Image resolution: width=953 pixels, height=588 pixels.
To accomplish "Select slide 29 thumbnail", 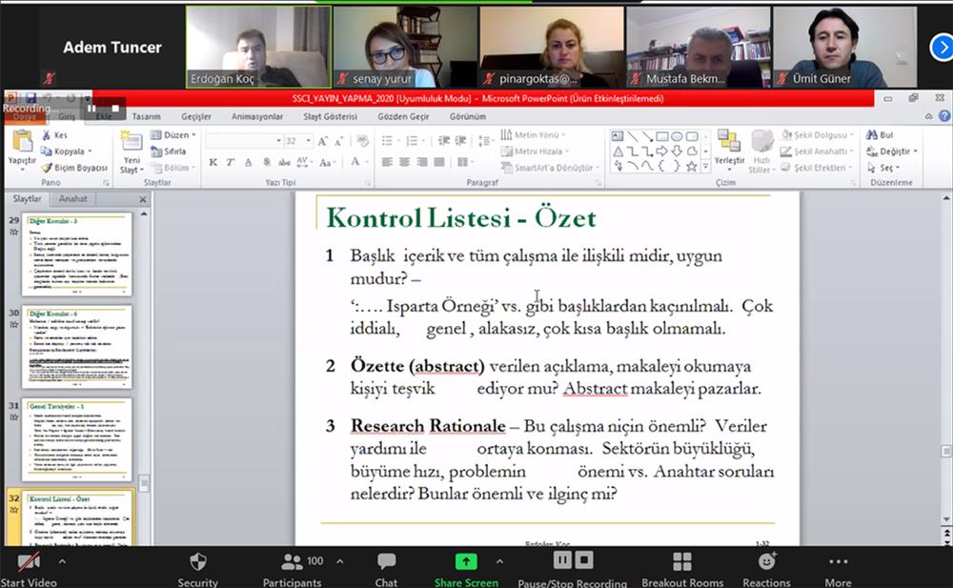I will click(77, 254).
